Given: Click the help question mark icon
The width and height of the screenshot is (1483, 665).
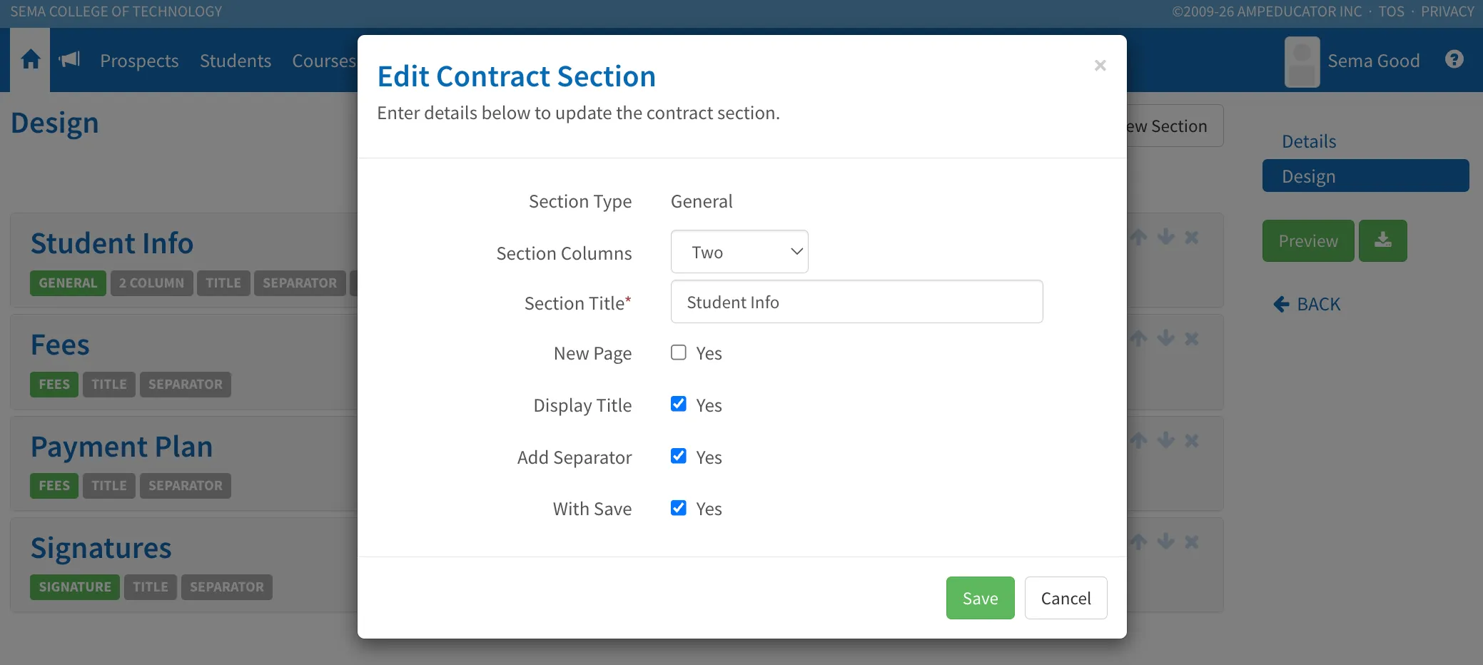Looking at the screenshot, I should tap(1454, 59).
